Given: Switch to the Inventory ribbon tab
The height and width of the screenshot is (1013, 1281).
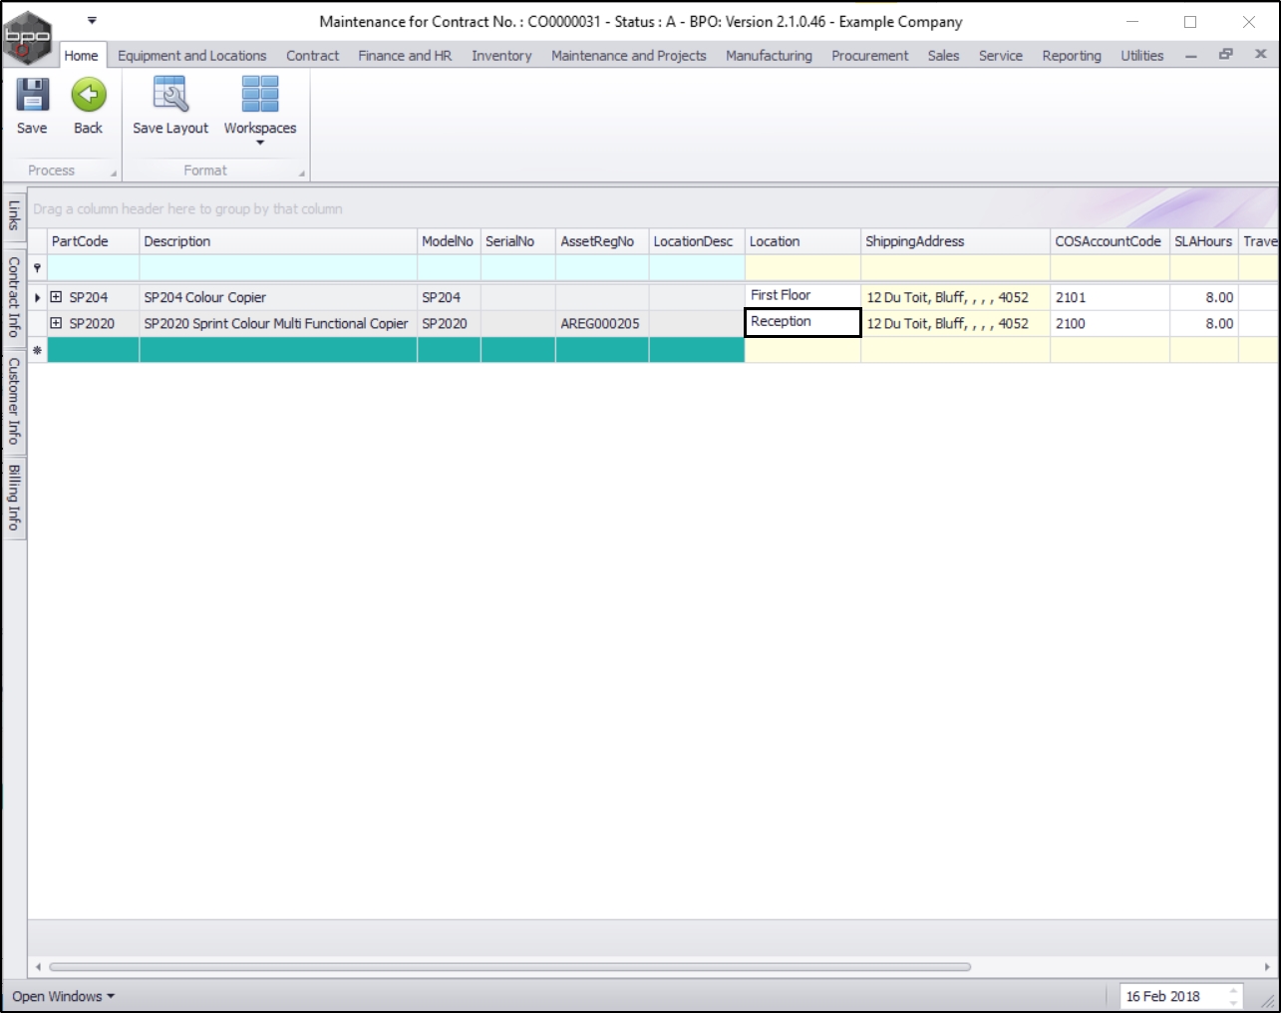Looking at the screenshot, I should click(501, 56).
